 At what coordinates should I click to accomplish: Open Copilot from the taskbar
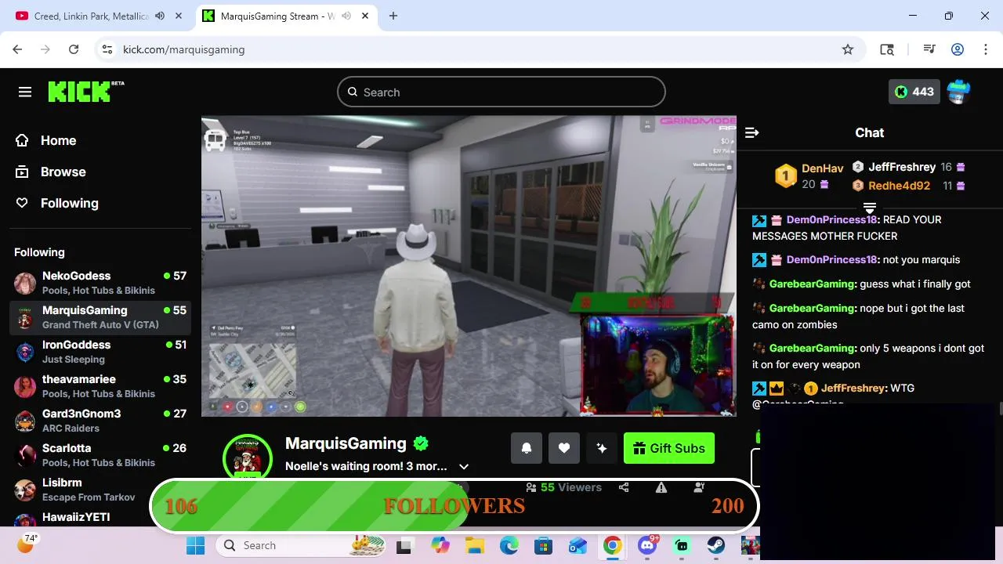point(440,545)
